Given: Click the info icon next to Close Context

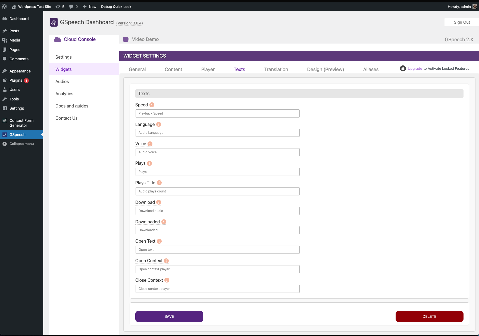Looking at the screenshot, I should point(167,280).
